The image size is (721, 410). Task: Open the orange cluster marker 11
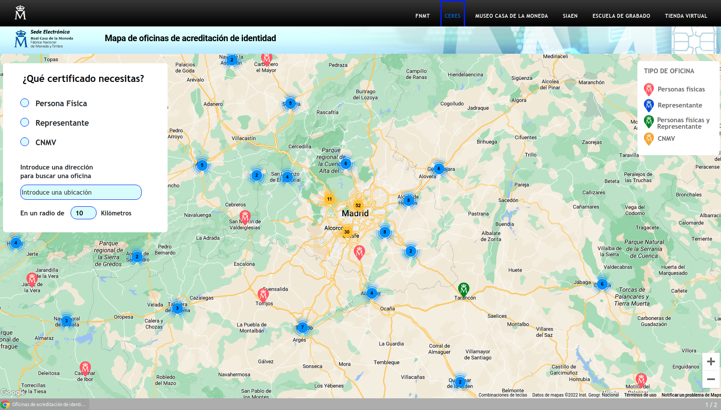(330, 199)
